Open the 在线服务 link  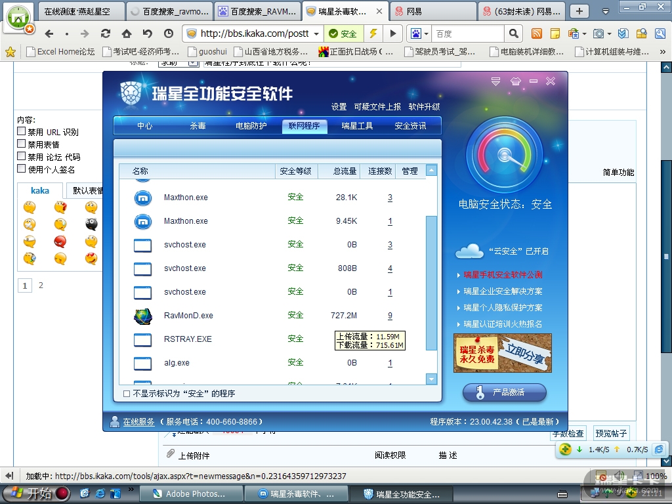(138, 422)
